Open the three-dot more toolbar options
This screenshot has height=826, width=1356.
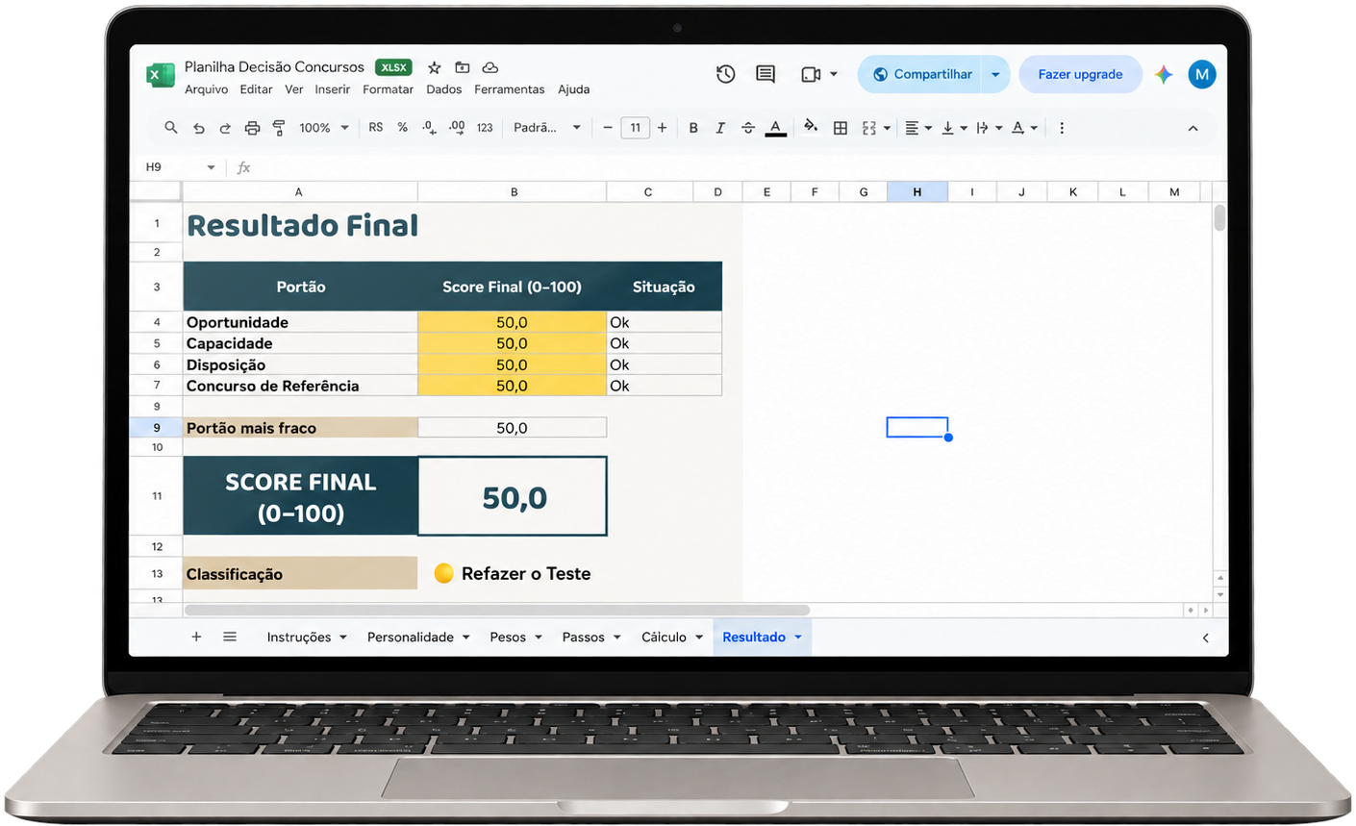(1062, 128)
